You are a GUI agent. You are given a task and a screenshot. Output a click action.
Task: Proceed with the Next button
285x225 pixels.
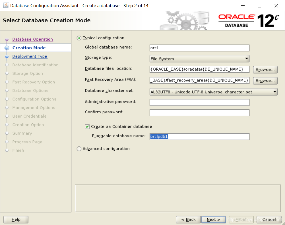coord(214,220)
